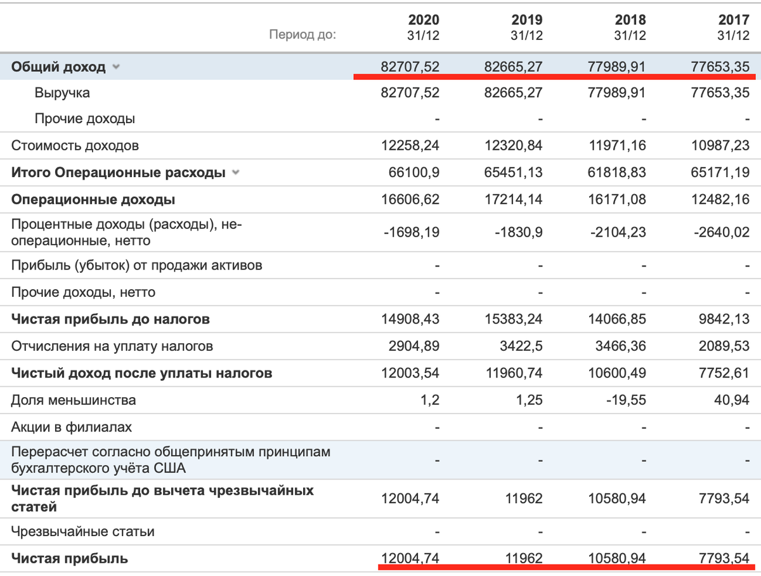Click the Период до: label

pos(302,34)
